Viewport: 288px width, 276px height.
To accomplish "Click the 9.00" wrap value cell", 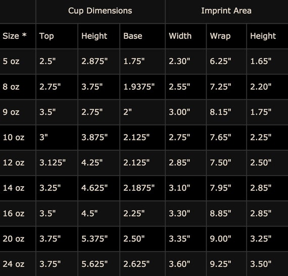I will [226, 239].
